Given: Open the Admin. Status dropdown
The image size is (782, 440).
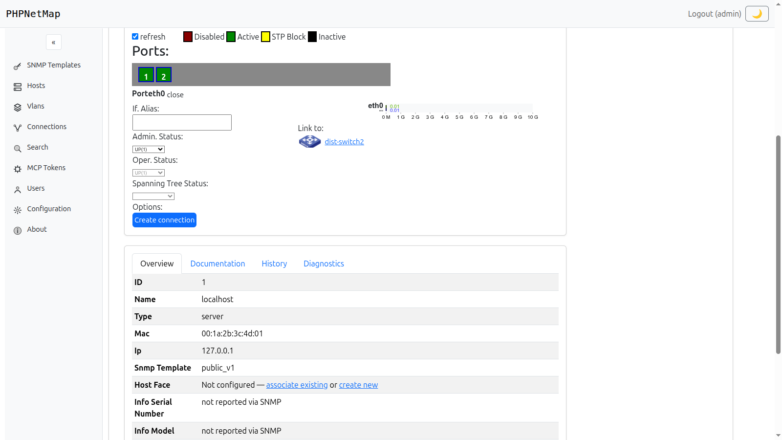Looking at the screenshot, I should coord(149,149).
